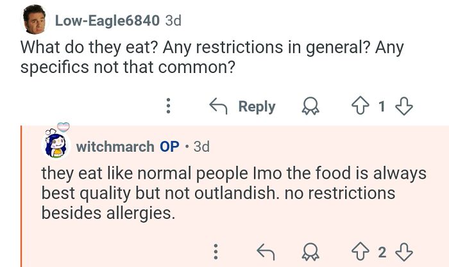Click the reply arrow icon on first comment
The height and width of the screenshot is (267, 449).
(220, 106)
